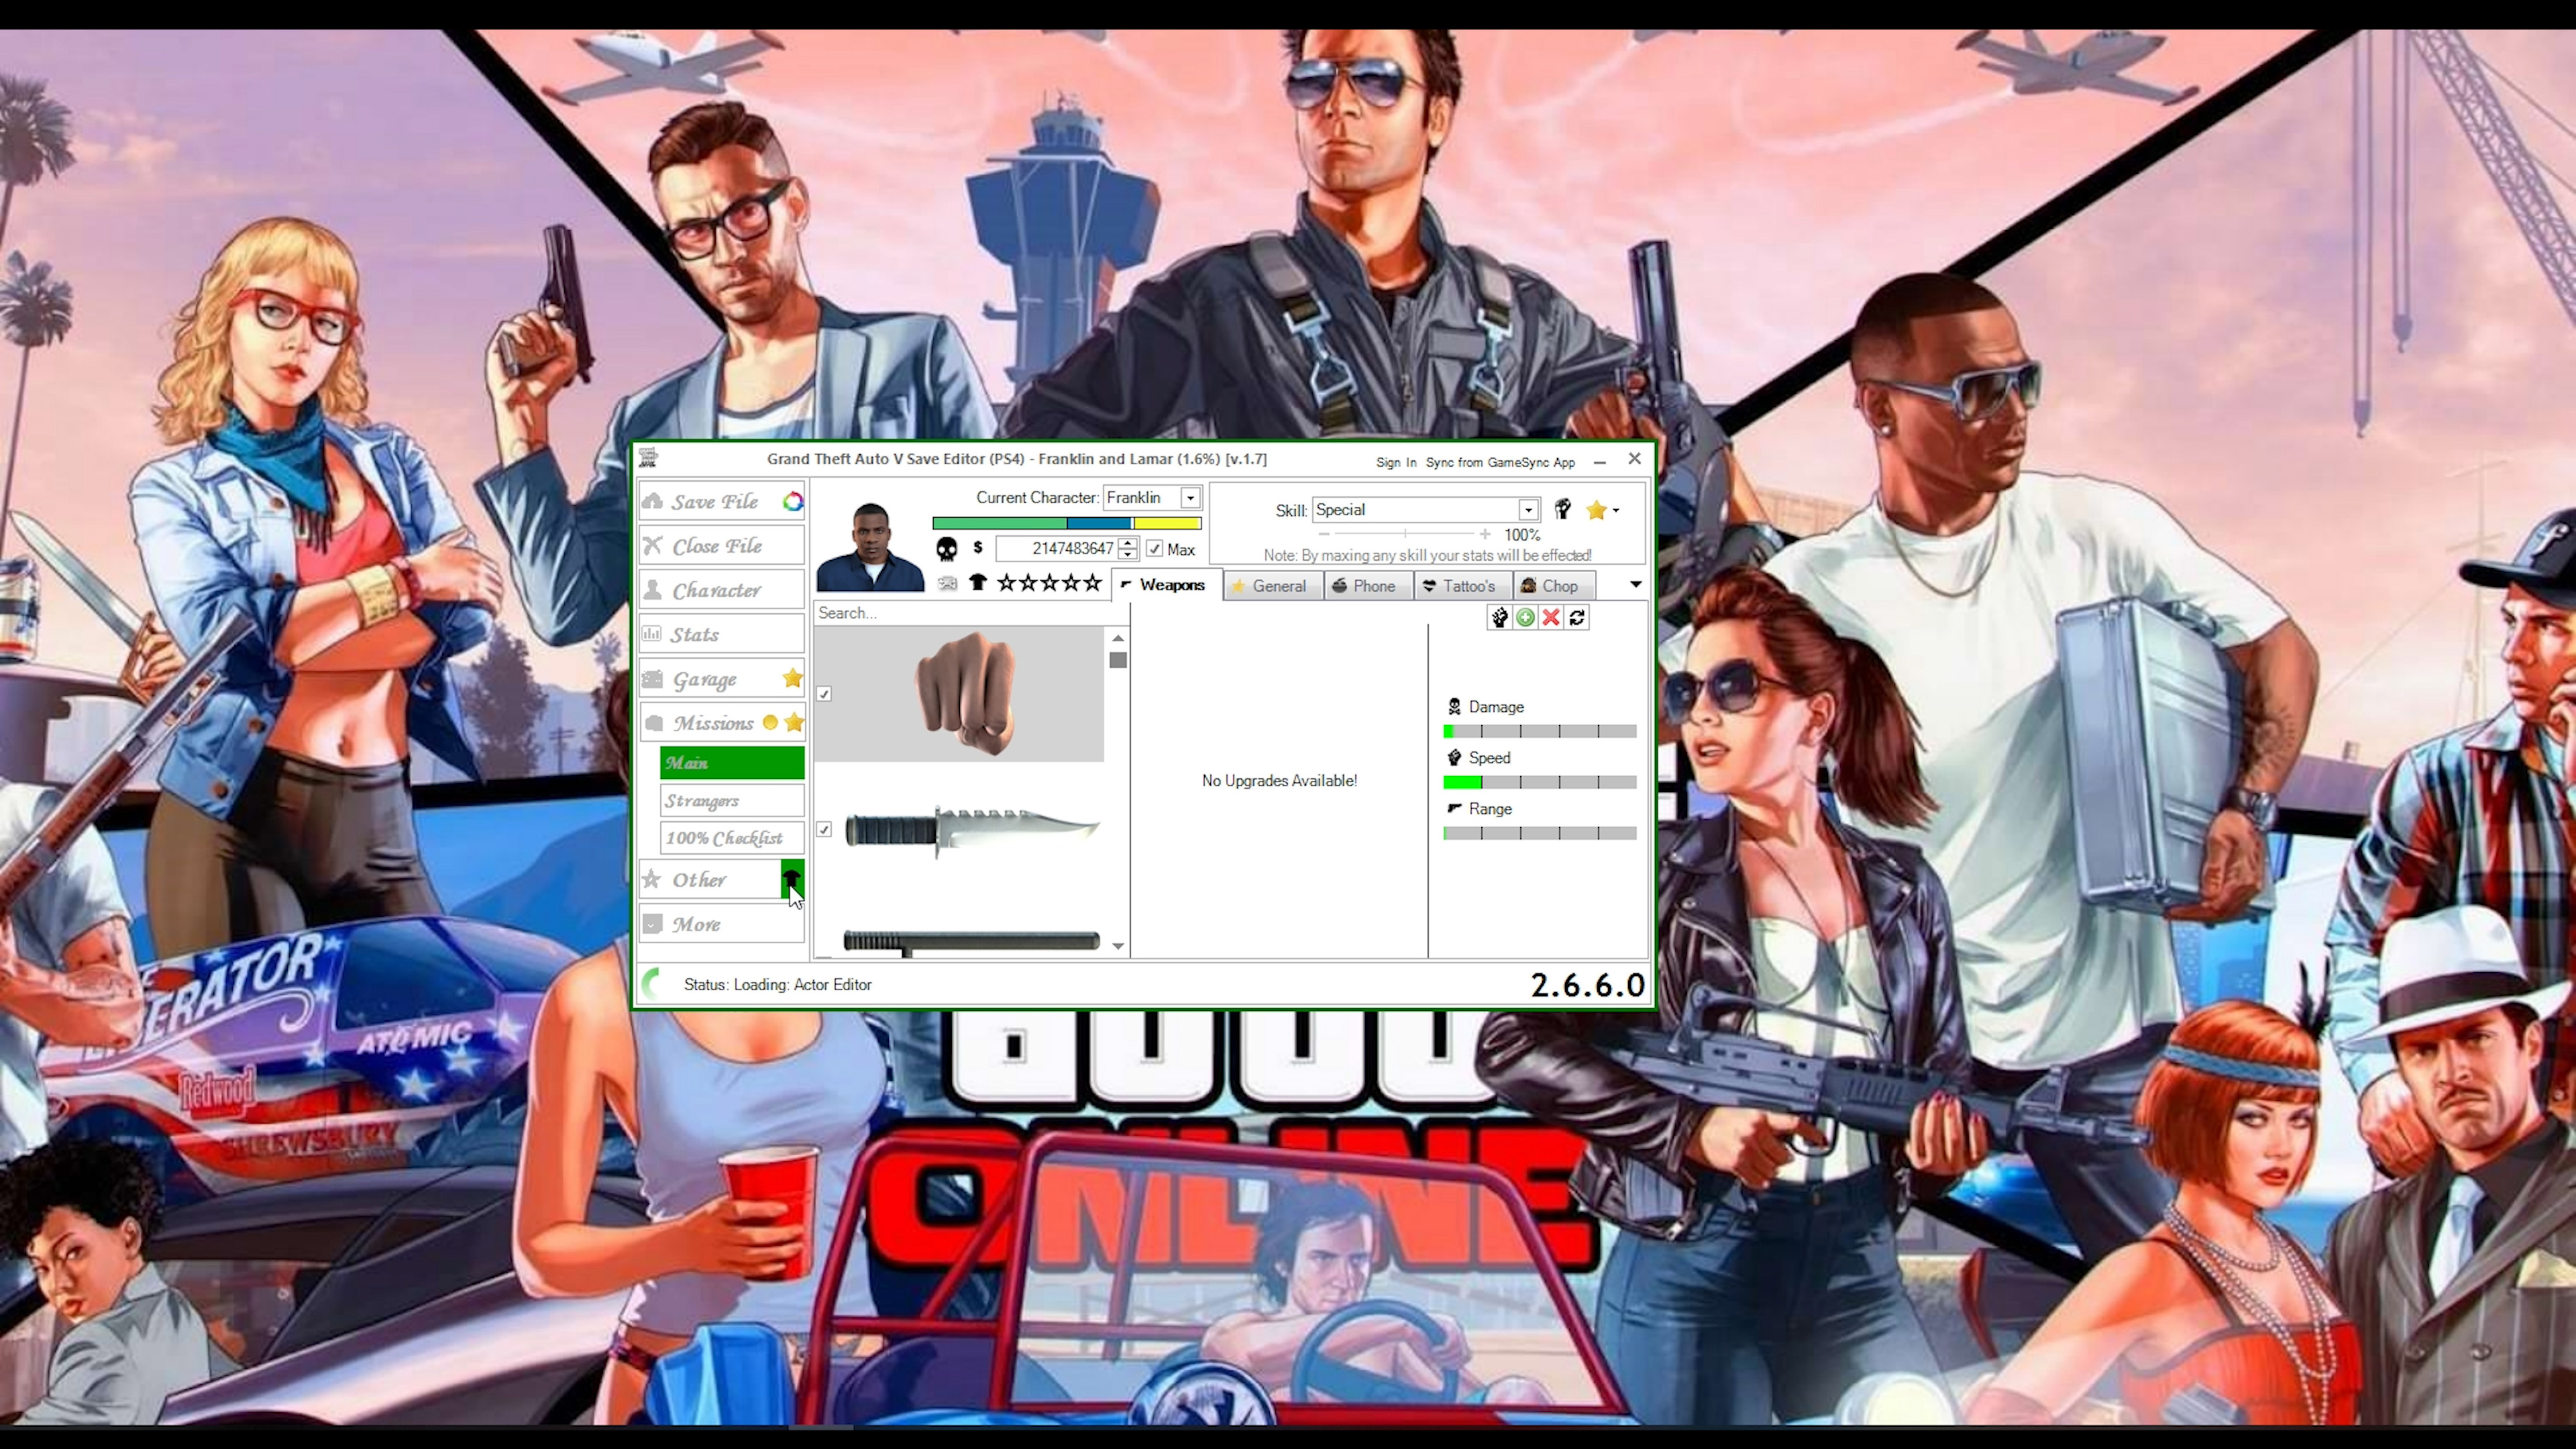Increase the money value with up stepper
The image size is (2576, 1449).
pos(1128,543)
